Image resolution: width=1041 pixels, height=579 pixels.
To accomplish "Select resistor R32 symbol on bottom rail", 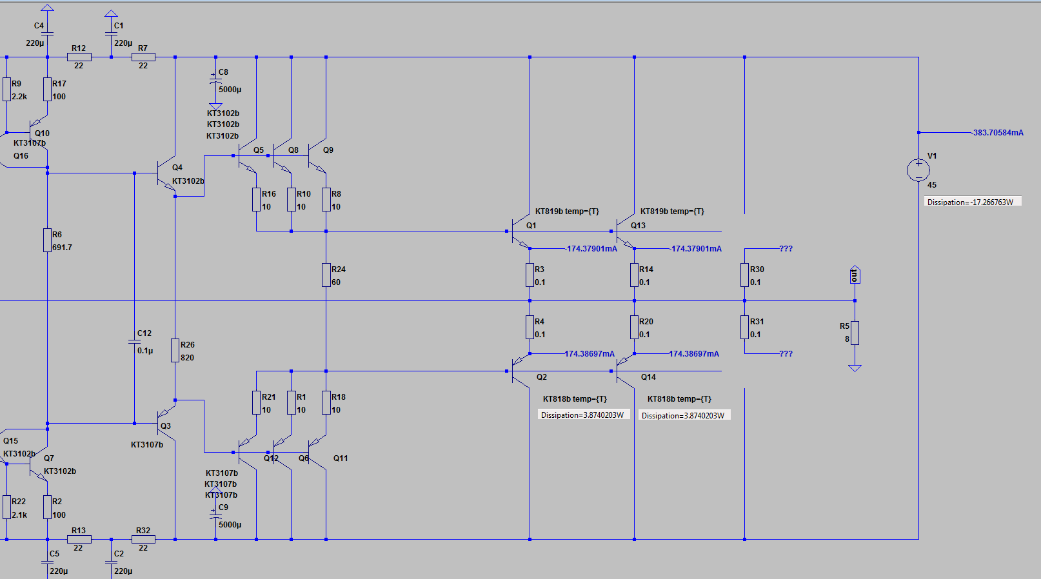I will point(143,539).
